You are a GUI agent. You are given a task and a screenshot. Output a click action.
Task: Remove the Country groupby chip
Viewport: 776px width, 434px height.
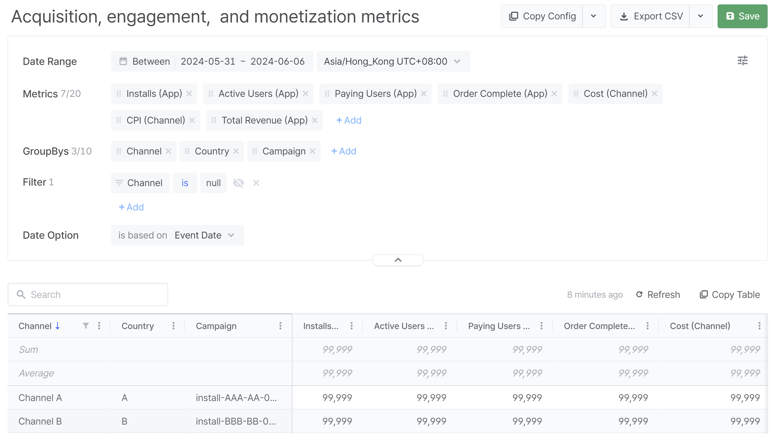pos(236,151)
